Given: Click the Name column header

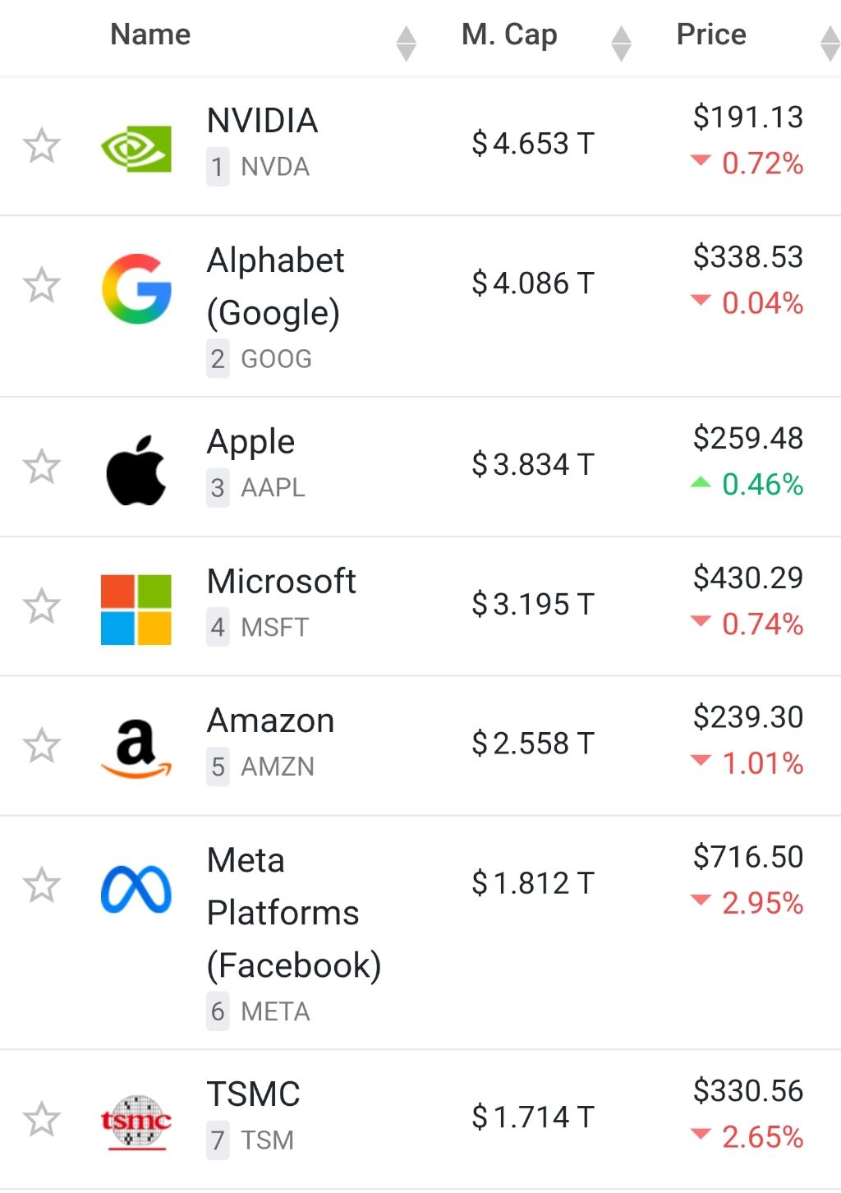Looking at the screenshot, I should click(150, 35).
